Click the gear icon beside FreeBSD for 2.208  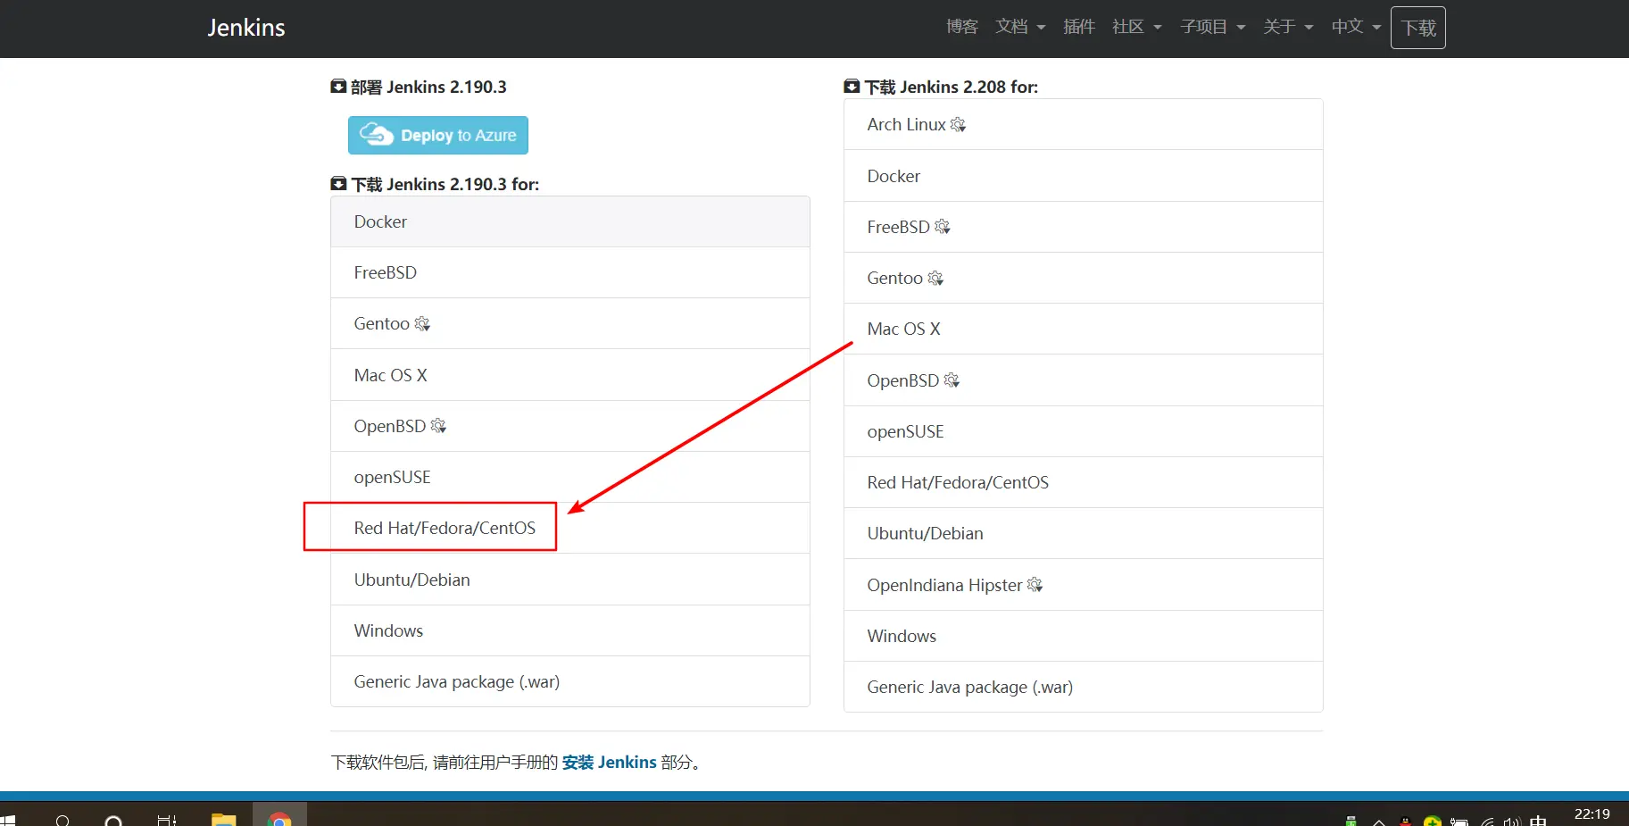click(x=942, y=227)
